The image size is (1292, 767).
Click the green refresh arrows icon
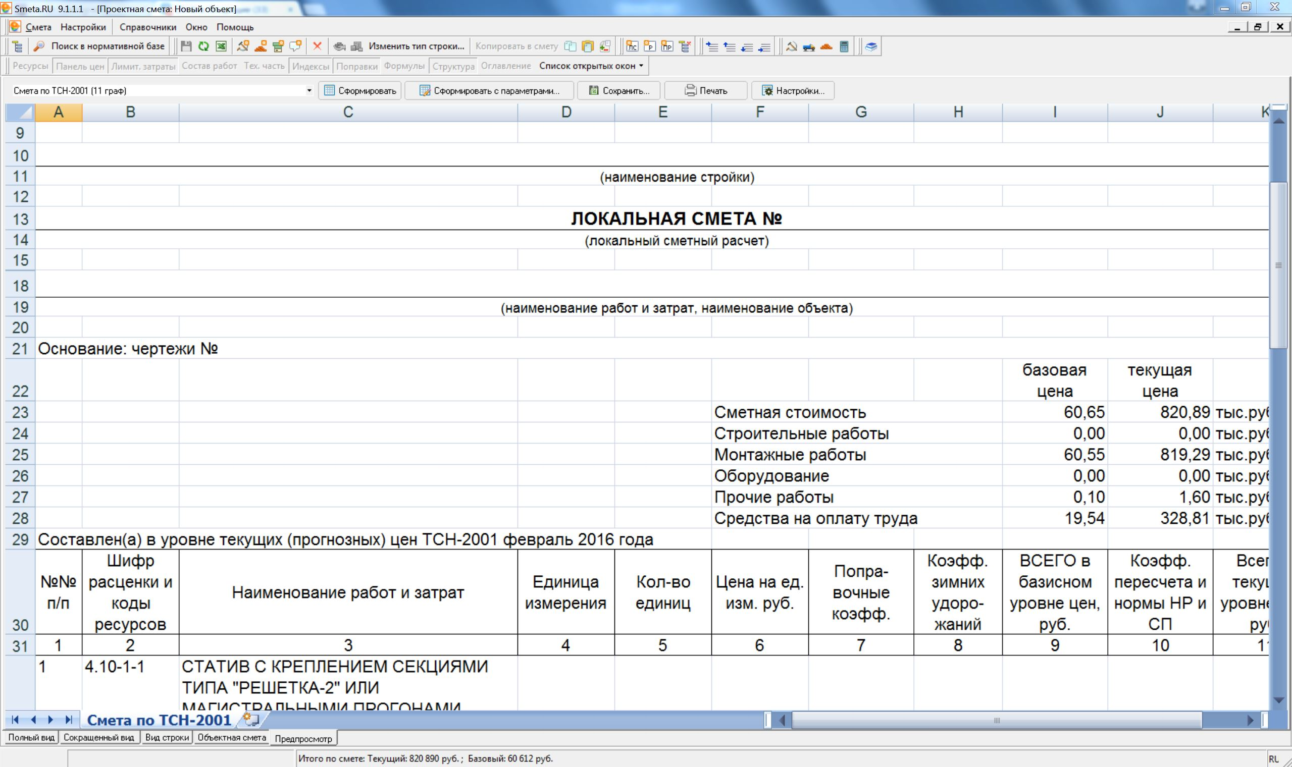tap(203, 46)
